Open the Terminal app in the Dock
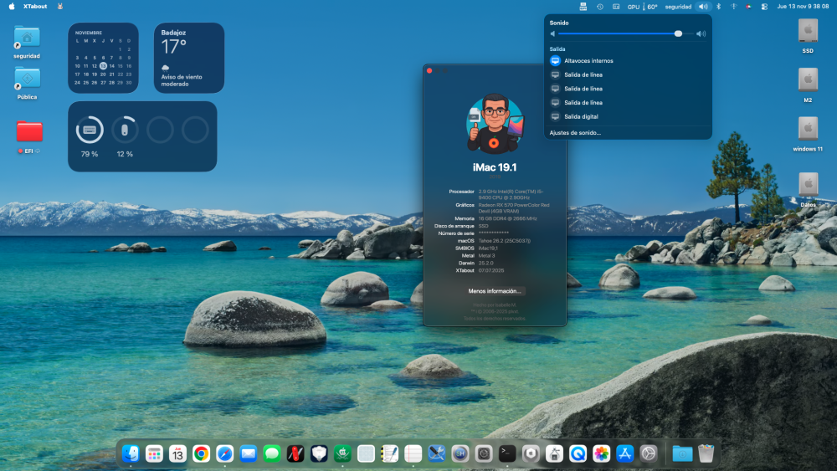 (x=507, y=453)
